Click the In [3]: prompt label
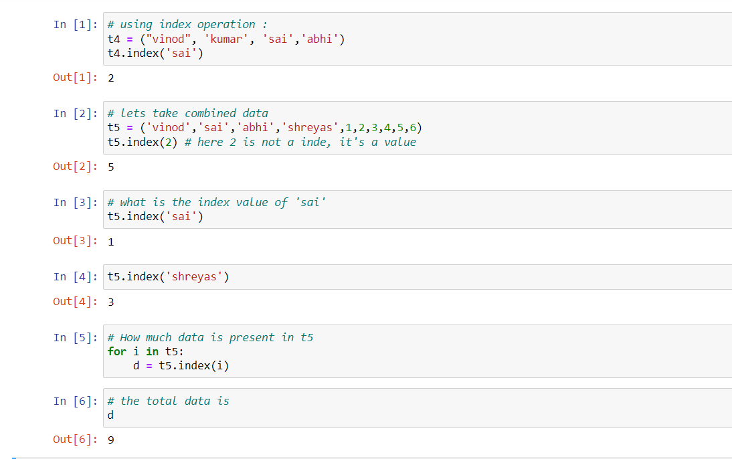The image size is (732, 459). click(x=75, y=202)
